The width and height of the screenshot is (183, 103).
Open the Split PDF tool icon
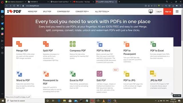46,44
